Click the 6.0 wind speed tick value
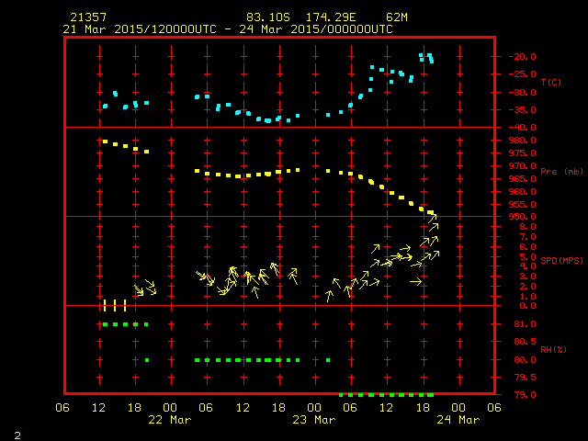The height and width of the screenshot is (441, 588). (x=527, y=247)
